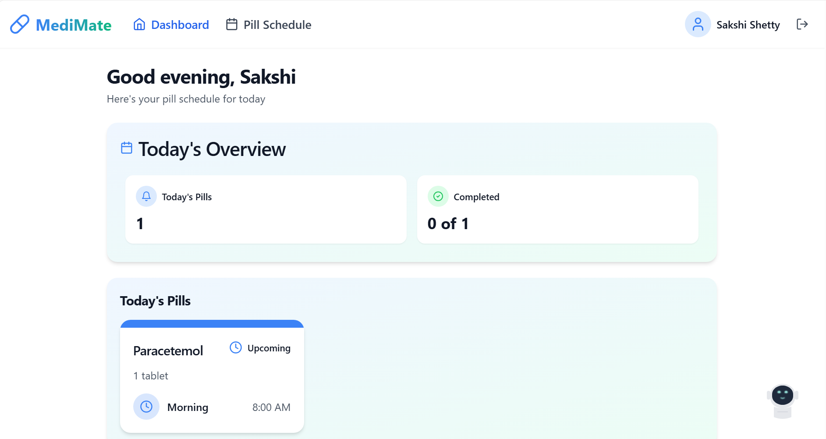826x439 pixels.
Task: Click the clock icon beside Upcoming status
Action: click(236, 348)
